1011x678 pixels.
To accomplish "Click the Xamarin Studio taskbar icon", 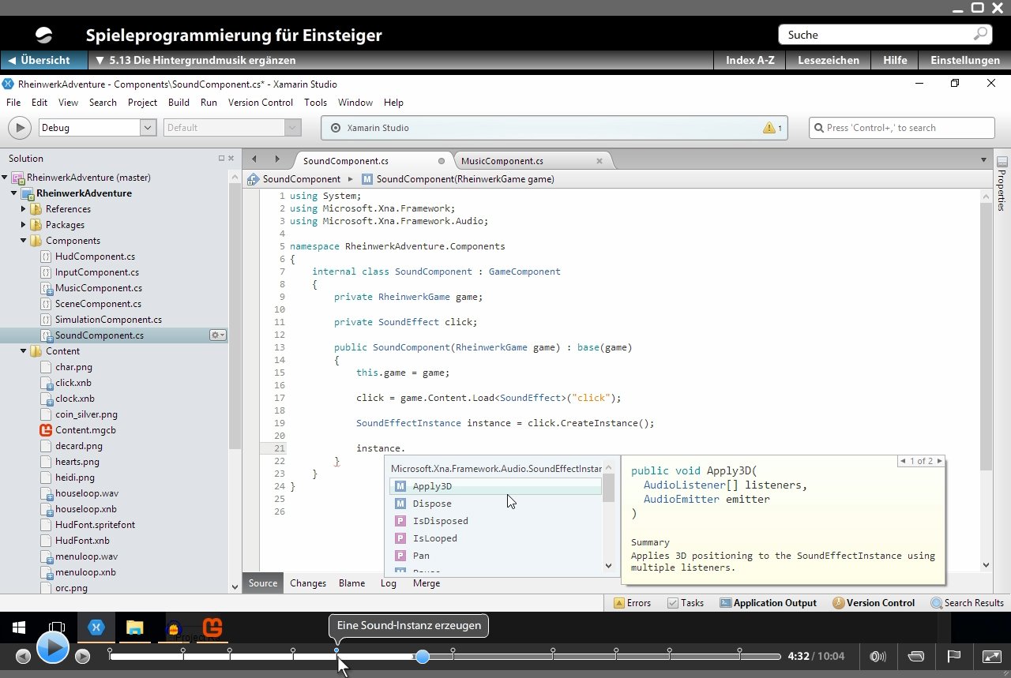I will point(96,628).
